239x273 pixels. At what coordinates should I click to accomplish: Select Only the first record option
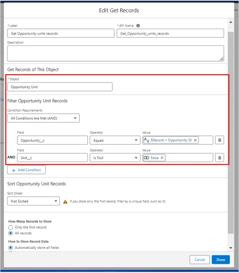(x=11, y=227)
